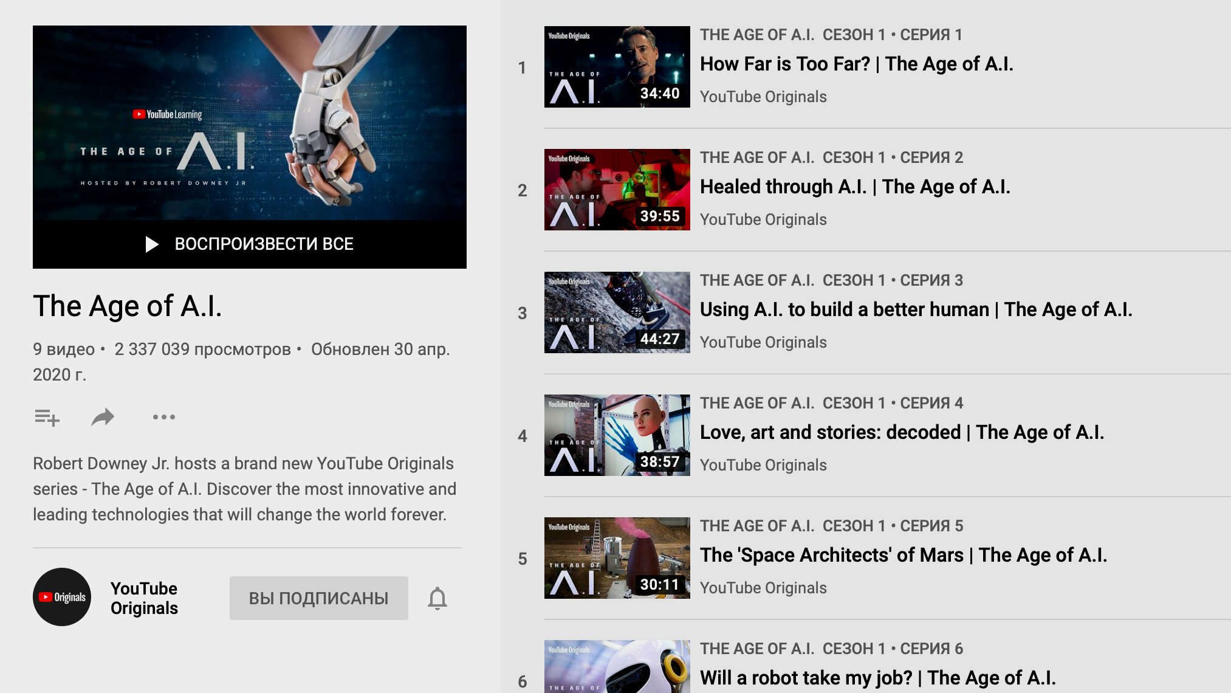Viewport: 1231px width, 693px height.
Task: Click the YouTube Originals link under episode 1
Action: 763,97
